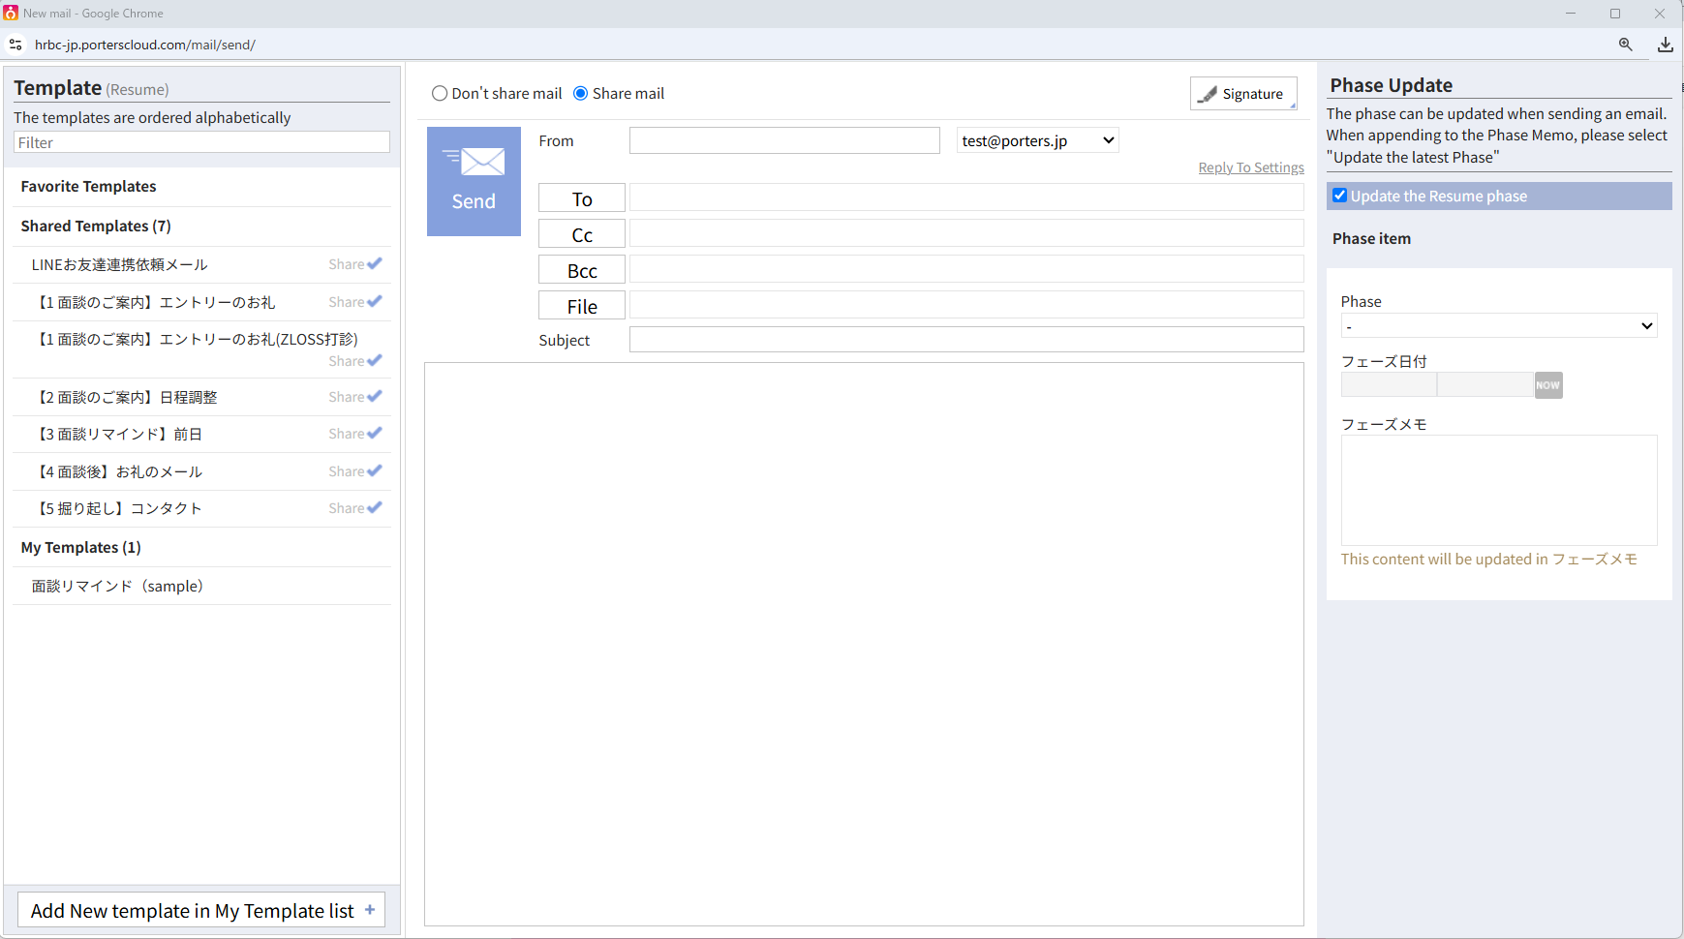Viewport: 1684px width, 939px height.
Task: Click Share checkmark for 【5 掘り起し】コンタクト
Action: point(375,507)
